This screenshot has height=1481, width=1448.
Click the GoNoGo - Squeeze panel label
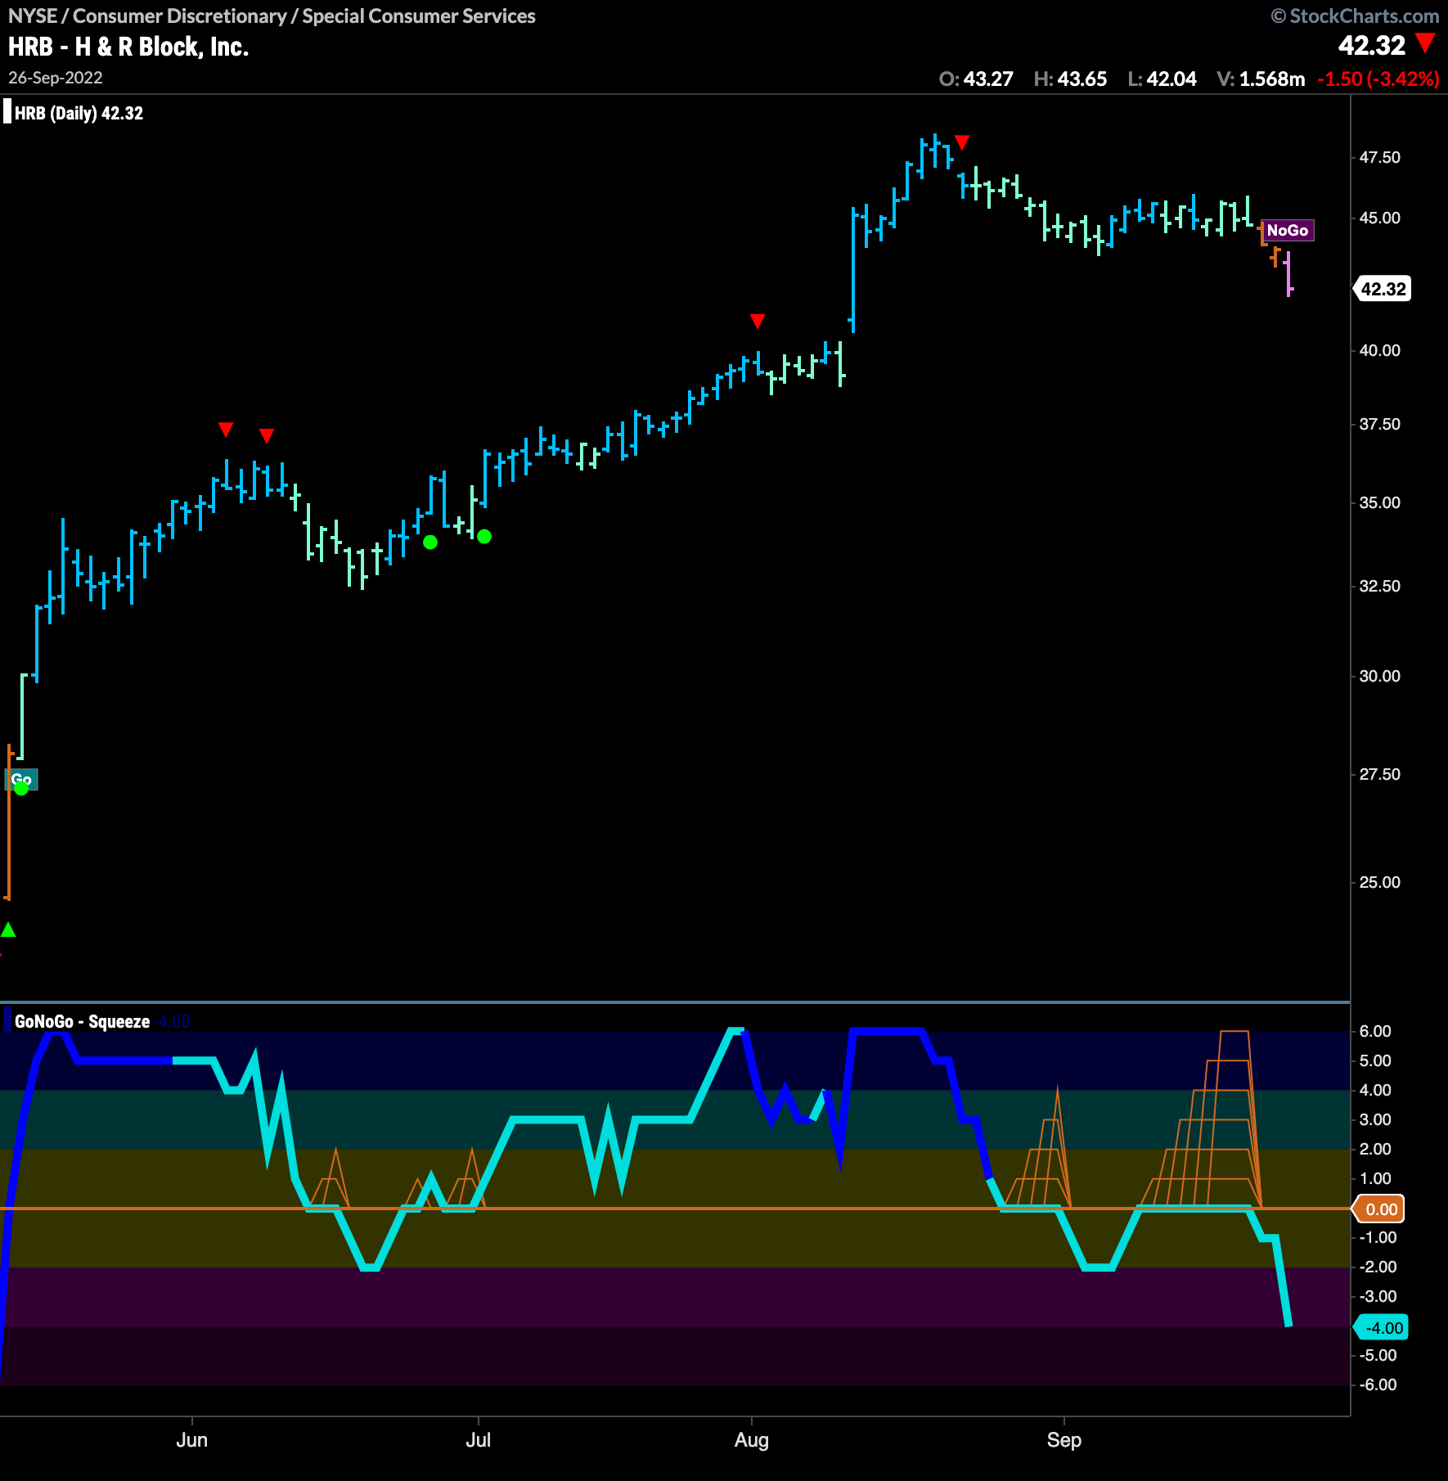click(82, 1021)
